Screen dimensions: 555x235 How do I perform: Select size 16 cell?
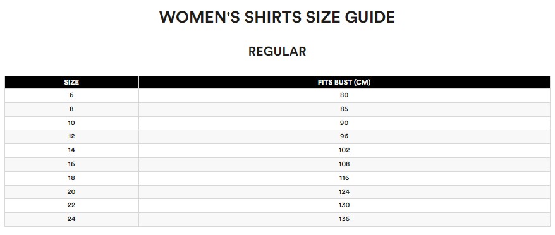tap(71, 164)
